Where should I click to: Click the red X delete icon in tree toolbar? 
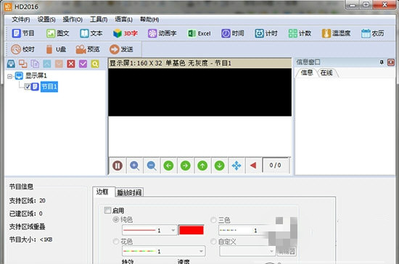(x=71, y=64)
